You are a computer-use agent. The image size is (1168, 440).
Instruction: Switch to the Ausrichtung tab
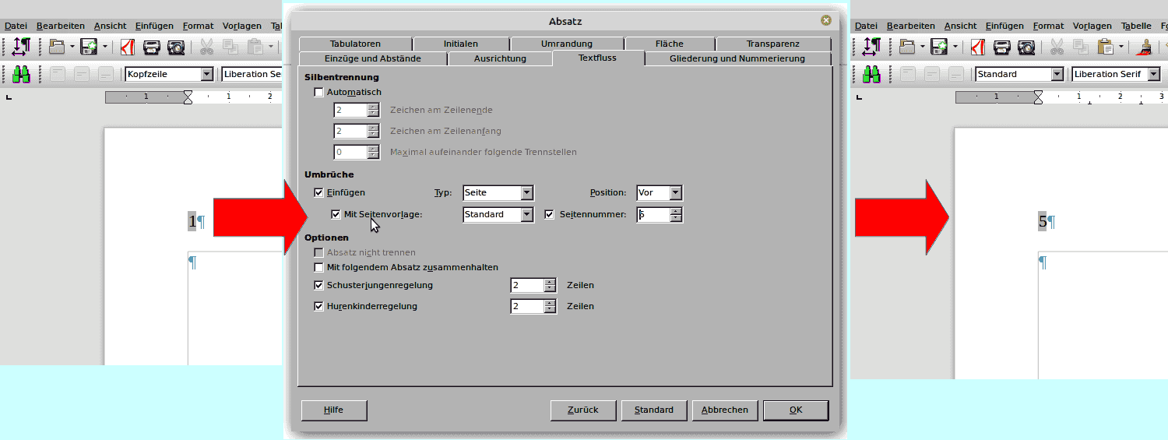[x=500, y=58]
